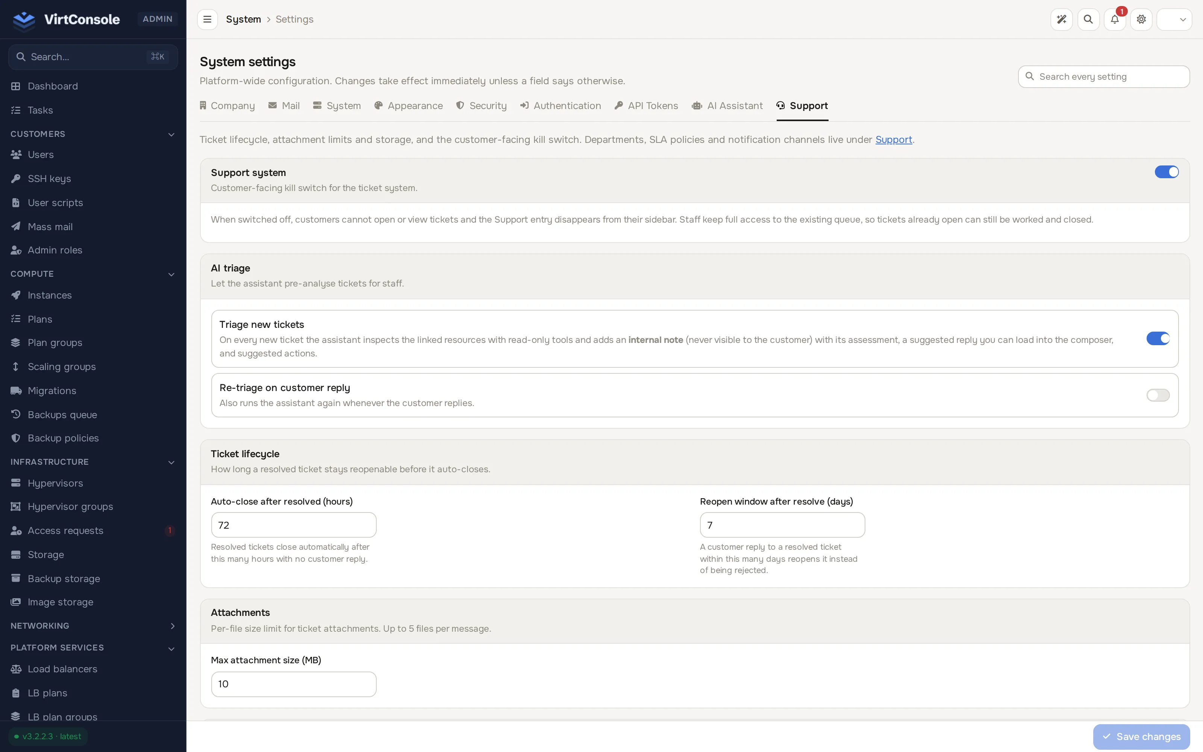Open the user account dropdown
1203x752 pixels.
click(1174, 20)
